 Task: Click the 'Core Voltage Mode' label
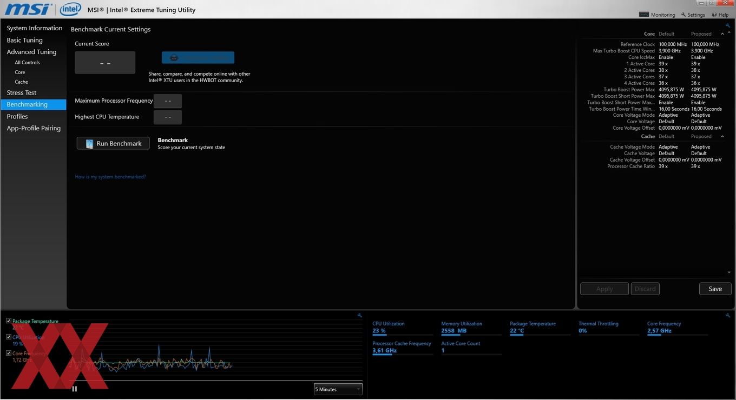(x=634, y=115)
